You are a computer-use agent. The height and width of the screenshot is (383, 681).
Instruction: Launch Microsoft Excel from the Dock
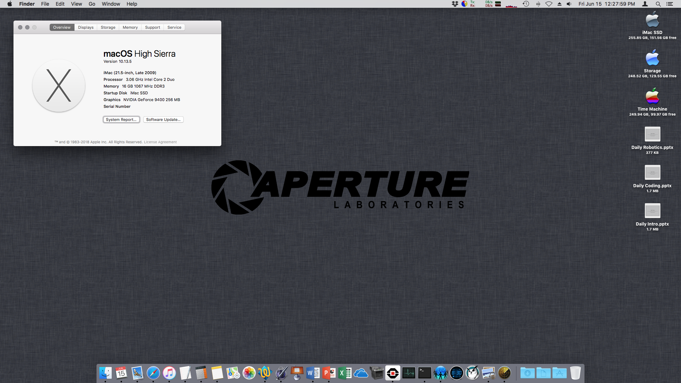(x=345, y=373)
